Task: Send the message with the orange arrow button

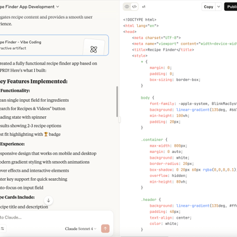Action: pyautogui.click(x=105, y=229)
